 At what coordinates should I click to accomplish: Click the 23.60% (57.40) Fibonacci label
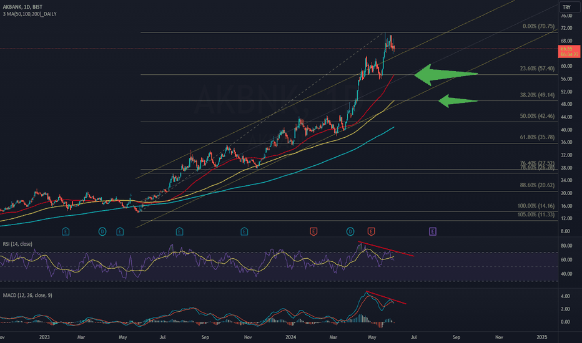537,68
